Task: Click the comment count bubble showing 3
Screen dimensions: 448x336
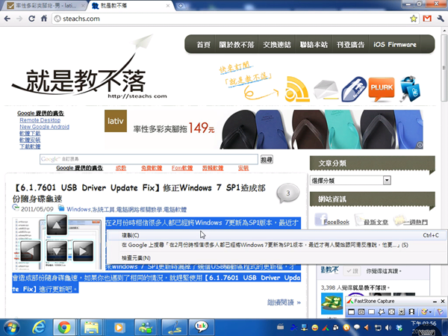Action: tap(288, 193)
